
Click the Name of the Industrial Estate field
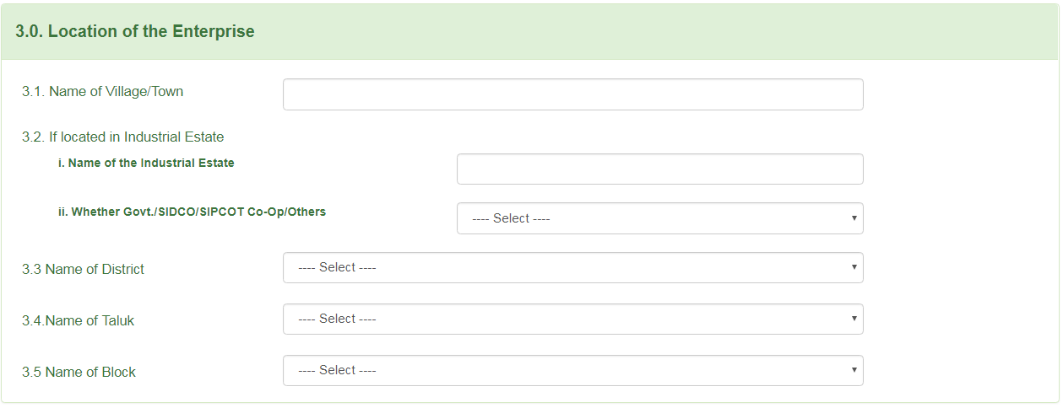click(659, 169)
